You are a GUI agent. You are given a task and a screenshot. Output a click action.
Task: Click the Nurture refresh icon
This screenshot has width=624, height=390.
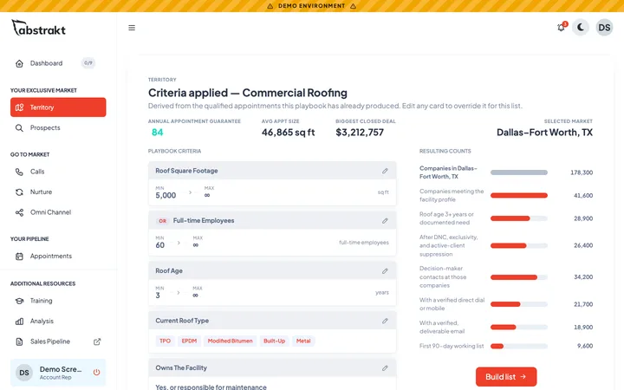click(x=19, y=192)
